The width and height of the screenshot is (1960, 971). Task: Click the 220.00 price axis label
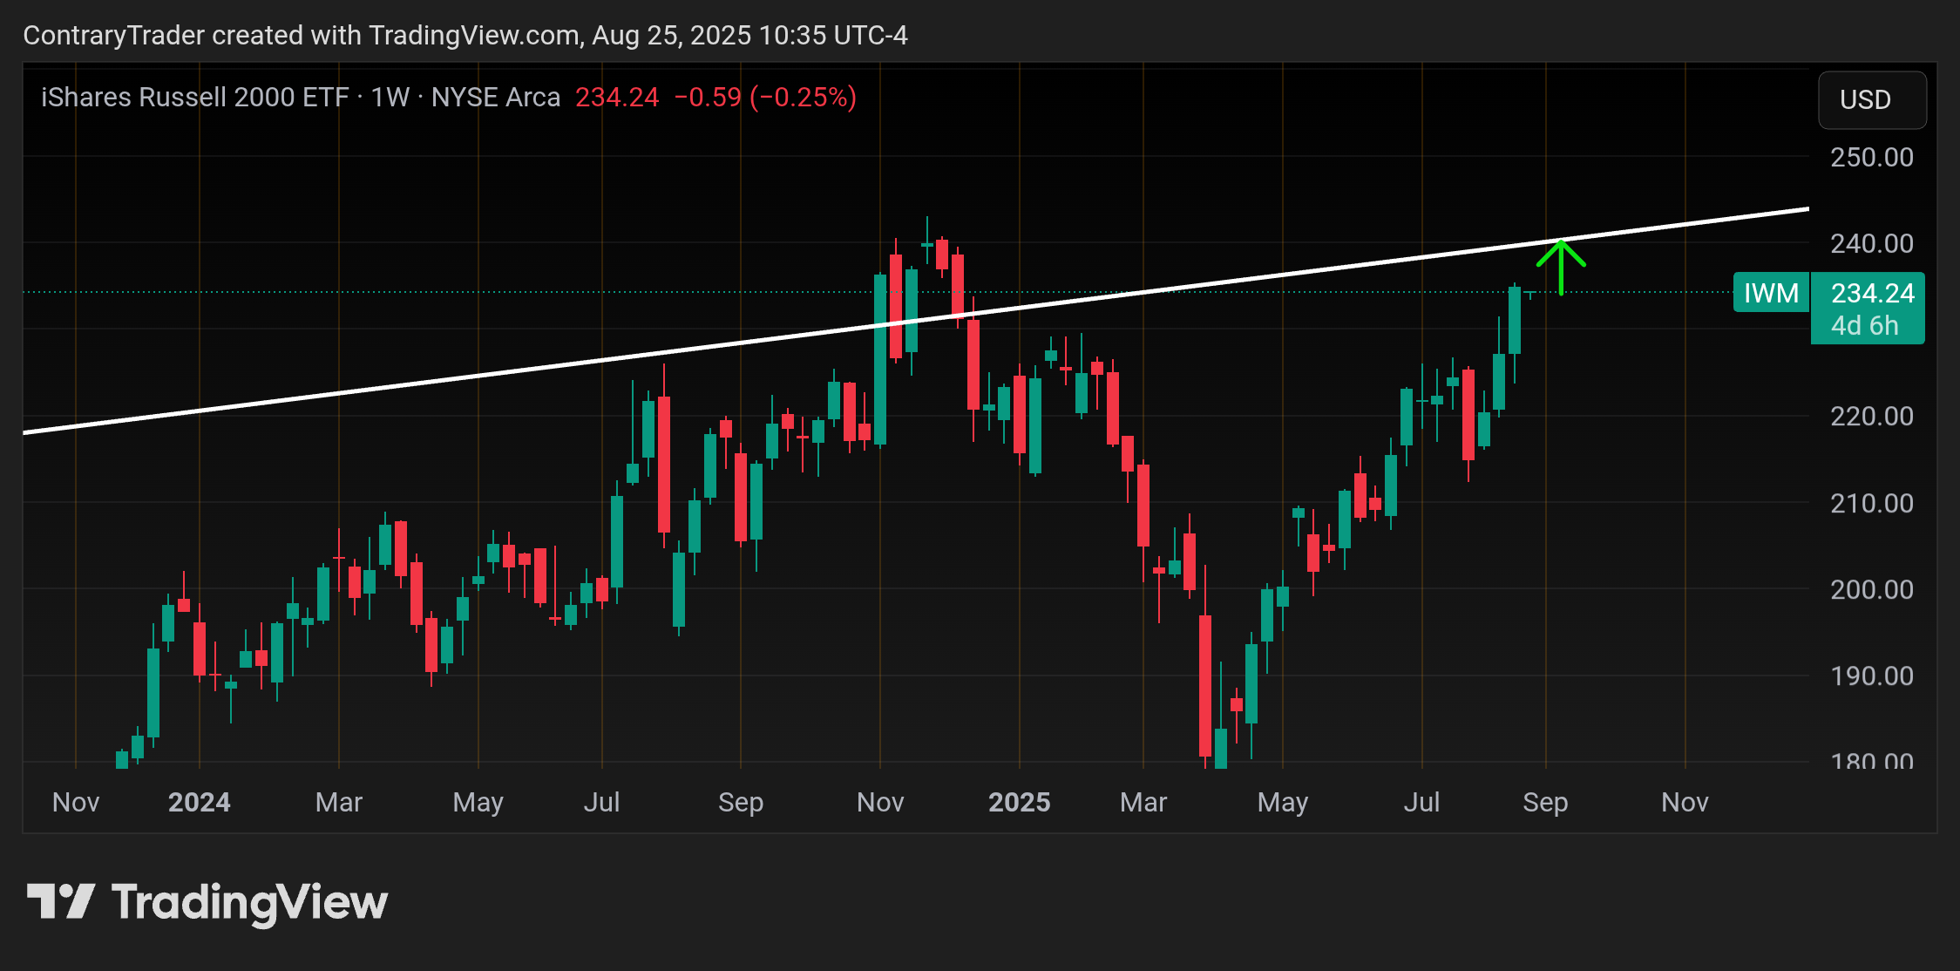click(x=1871, y=417)
